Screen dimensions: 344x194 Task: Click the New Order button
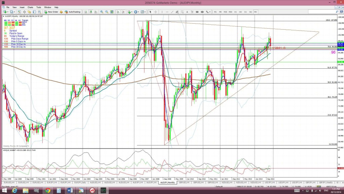pos(51,12)
